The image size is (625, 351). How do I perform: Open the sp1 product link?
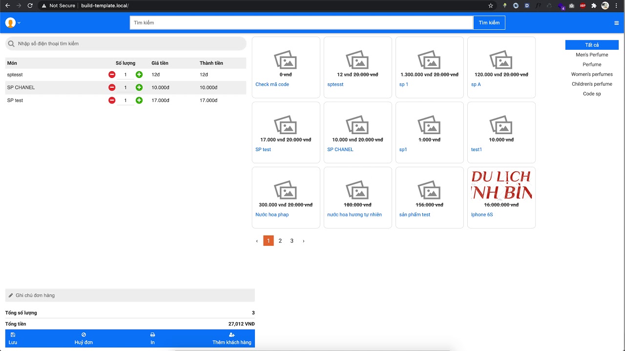pyautogui.click(x=403, y=150)
